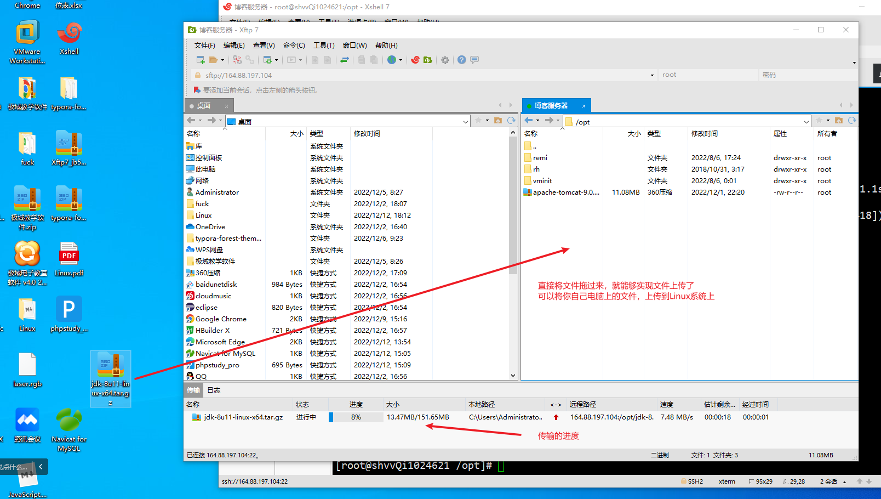Click the feedback speech bubble icon
This screenshot has height=499, width=881.
click(x=474, y=60)
